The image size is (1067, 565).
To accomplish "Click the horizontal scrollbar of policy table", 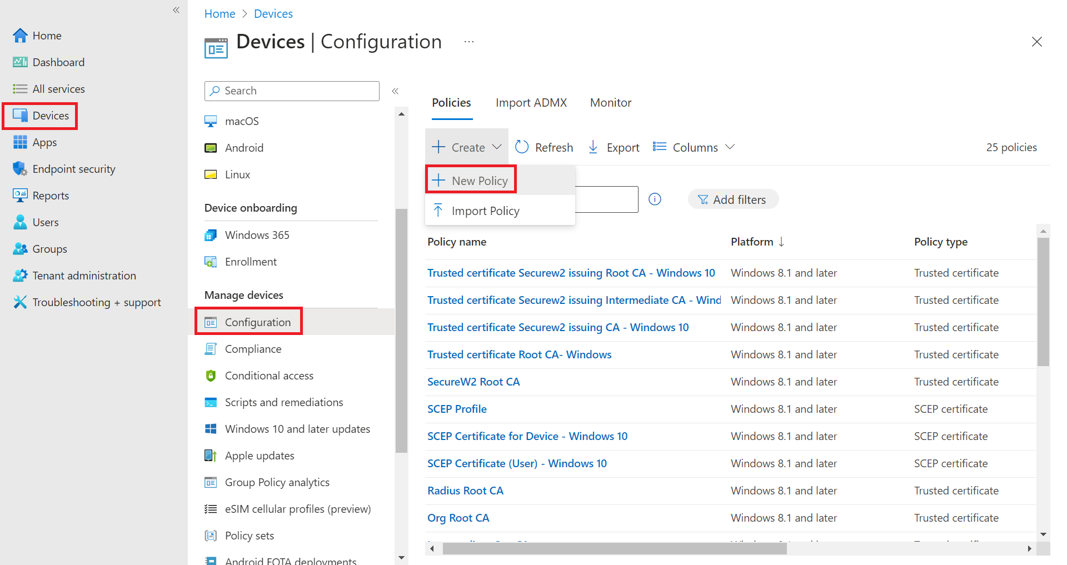I will (x=615, y=549).
